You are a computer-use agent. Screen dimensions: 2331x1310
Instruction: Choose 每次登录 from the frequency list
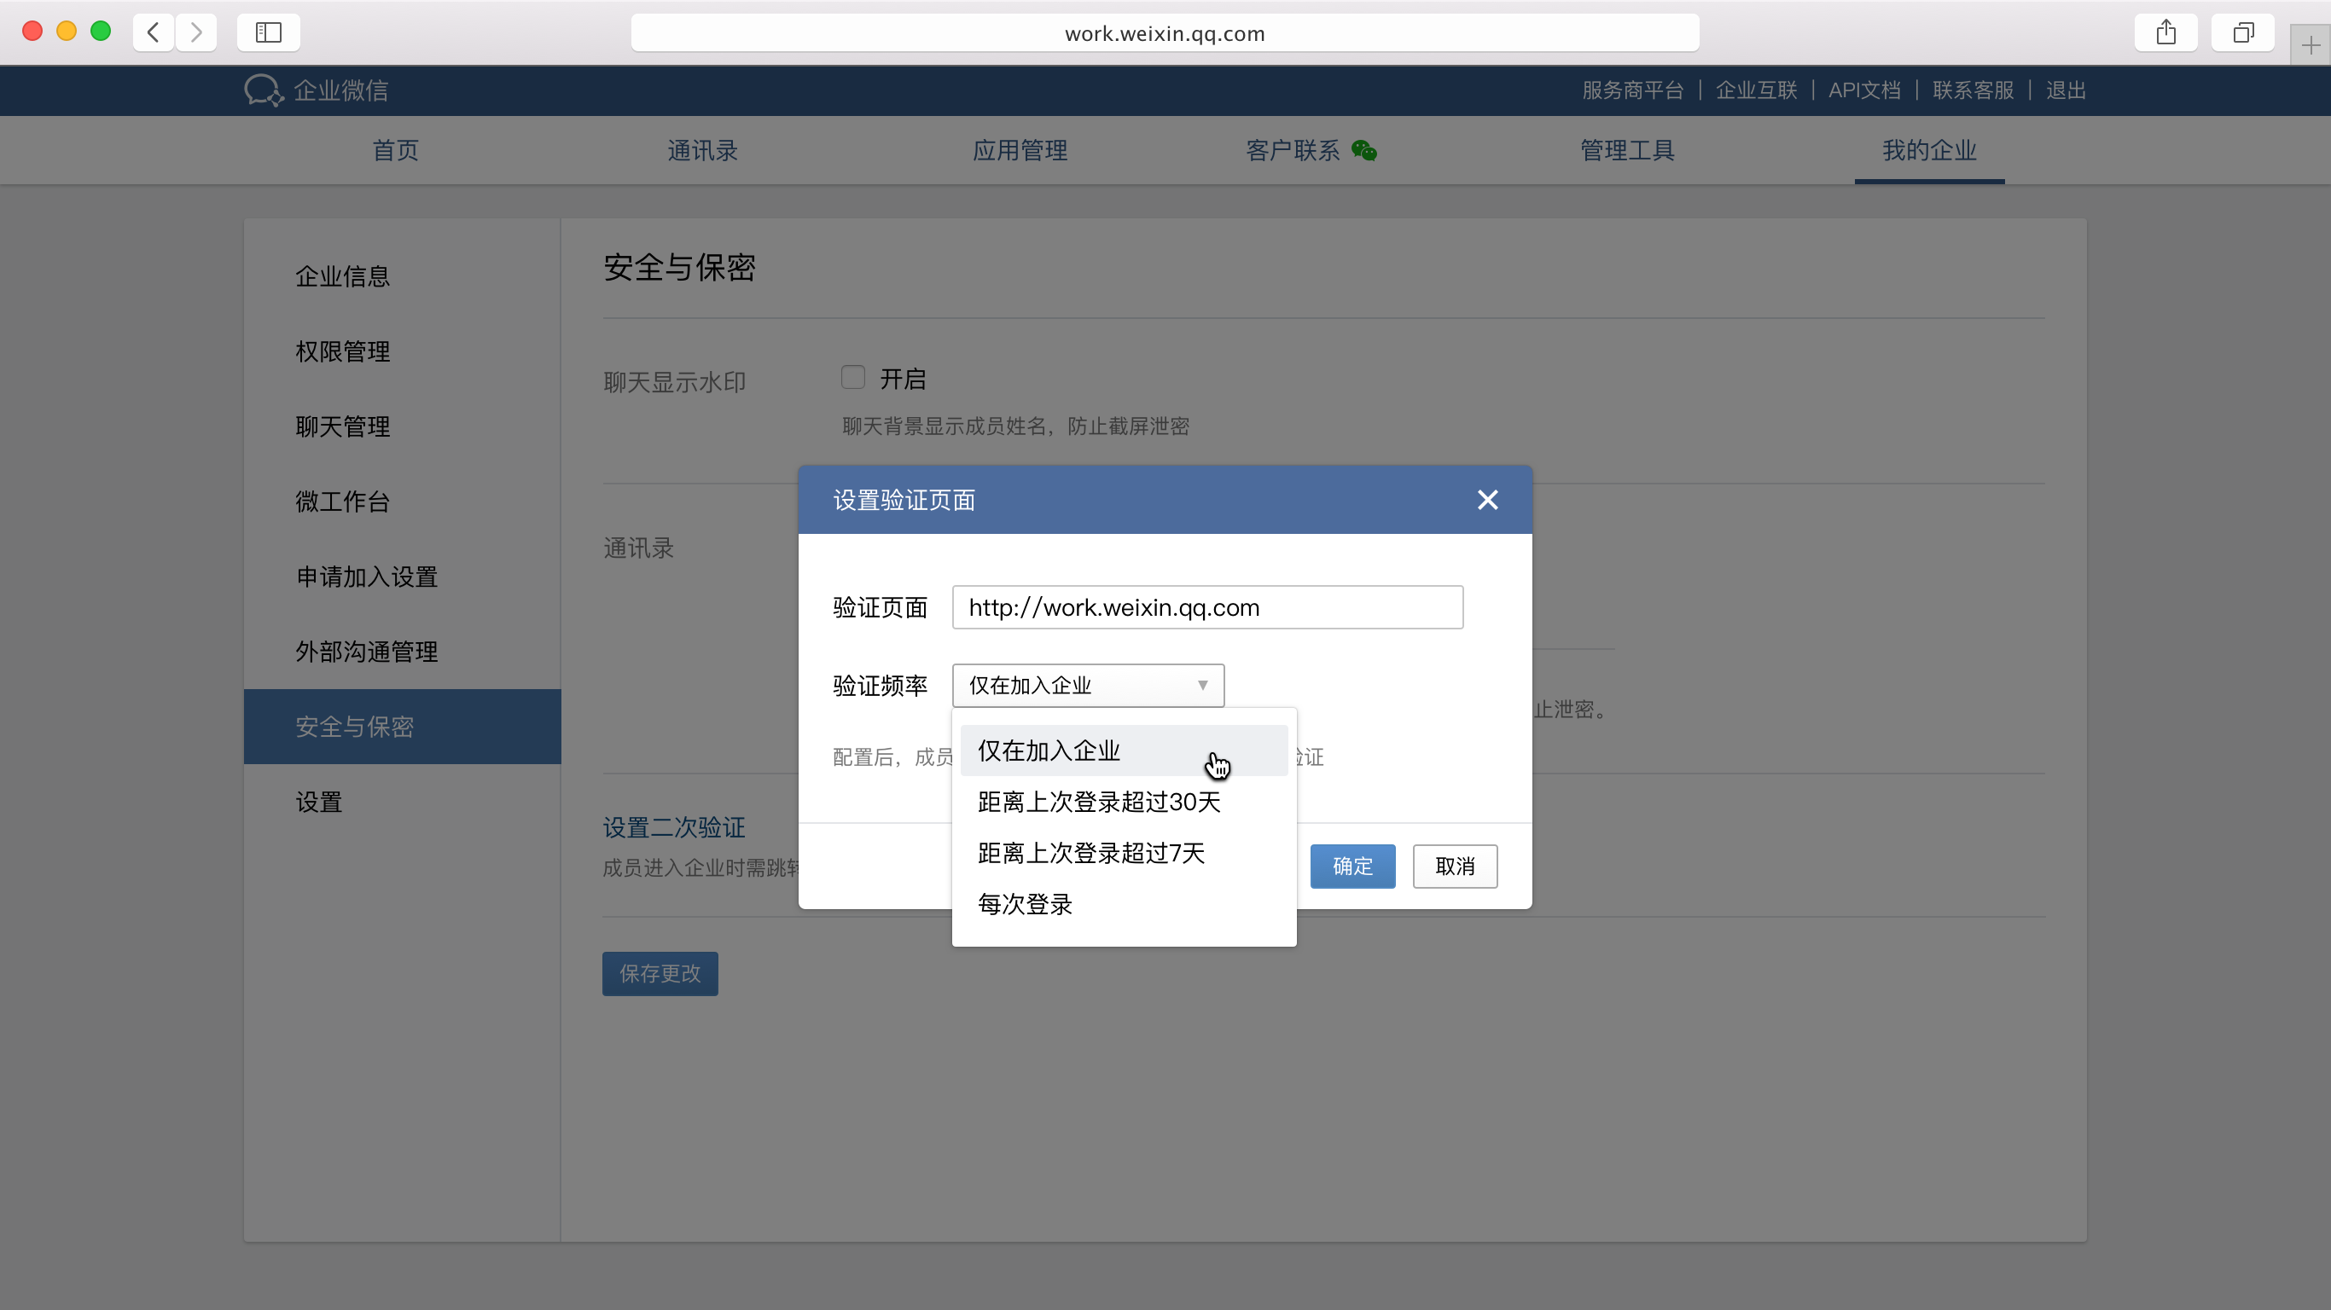click(x=1025, y=904)
